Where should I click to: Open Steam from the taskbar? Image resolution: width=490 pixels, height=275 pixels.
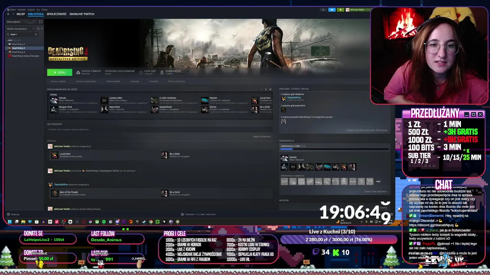tap(144, 222)
